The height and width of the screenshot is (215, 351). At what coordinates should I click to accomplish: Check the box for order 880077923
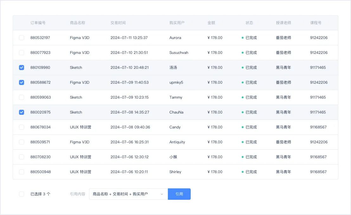click(x=22, y=53)
